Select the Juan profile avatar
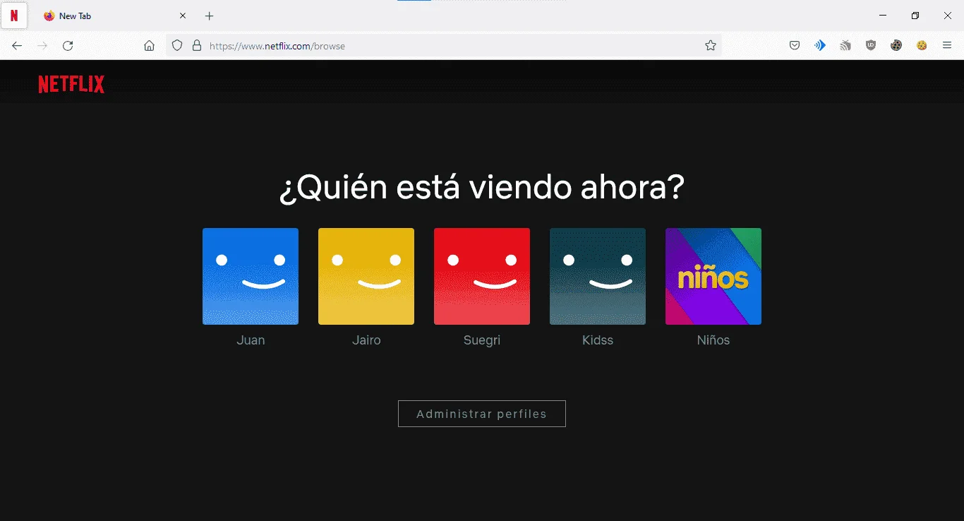The image size is (964, 521). pos(251,276)
